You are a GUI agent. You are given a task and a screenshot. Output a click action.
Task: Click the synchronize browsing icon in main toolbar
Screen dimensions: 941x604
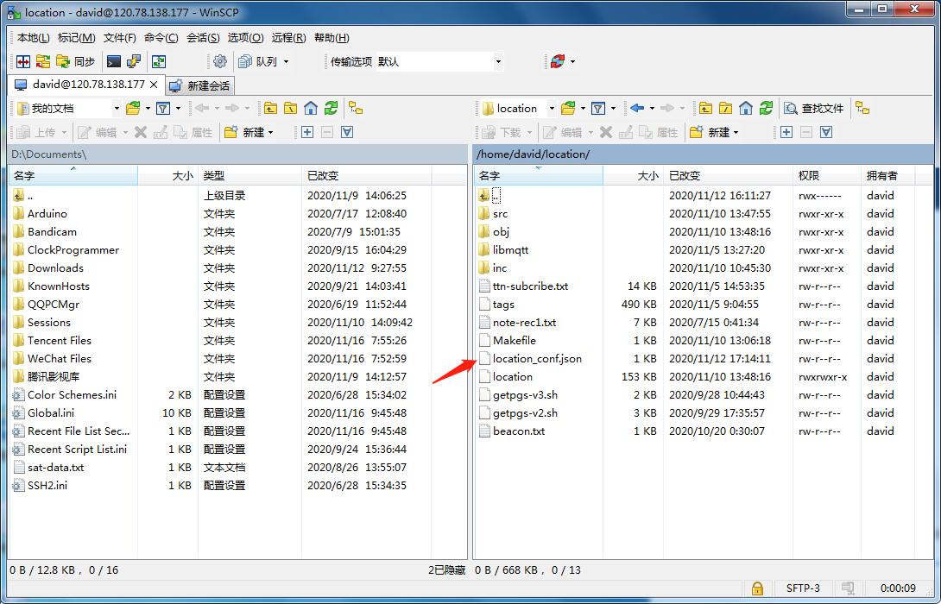click(x=43, y=61)
